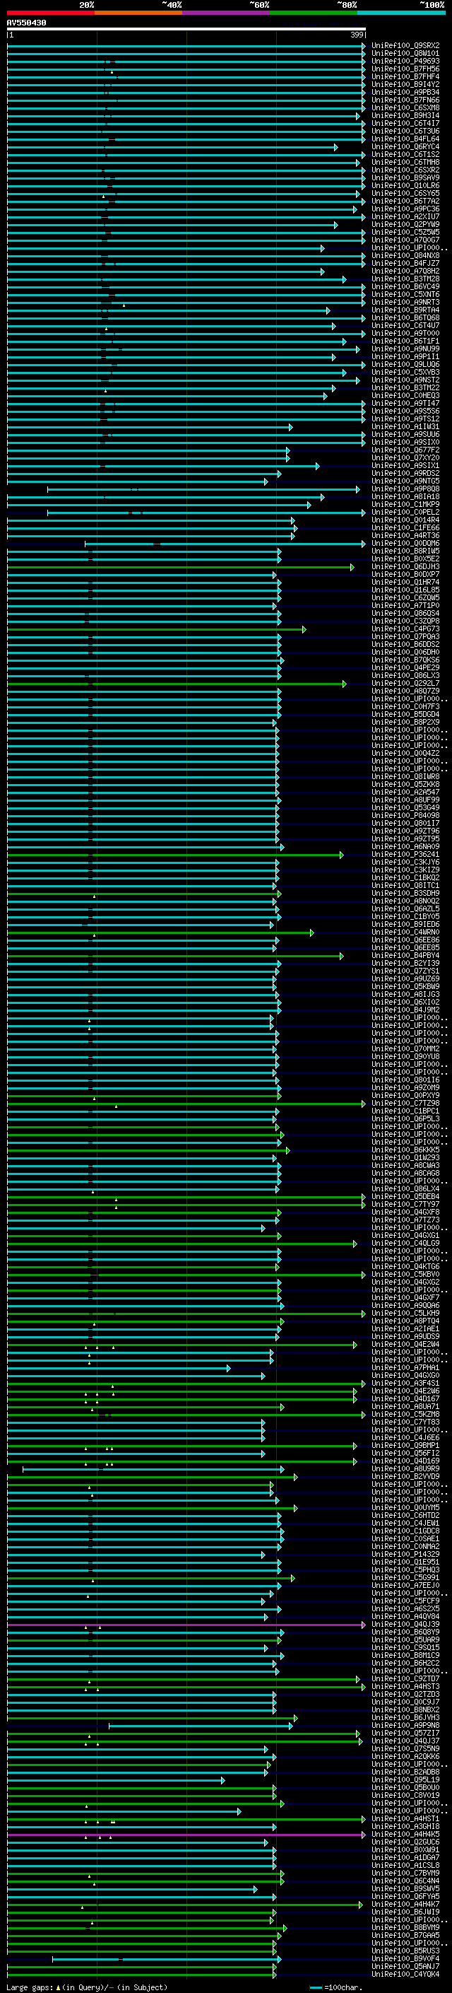Click the green bar for UniRef100_P36241
The height and width of the screenshot is (1993, 452).
point(175,855)
